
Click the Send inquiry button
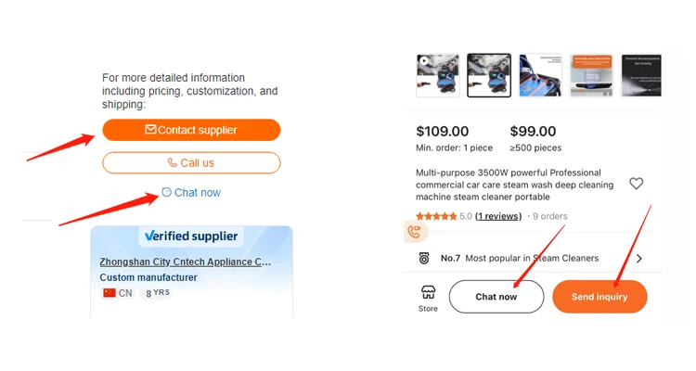click(599, 297)
